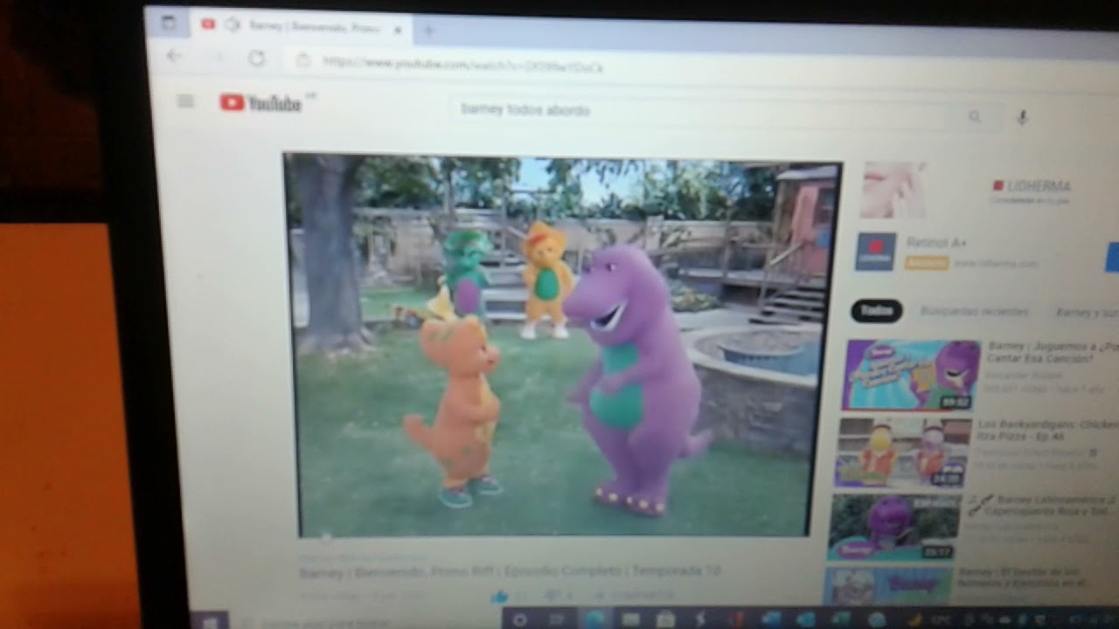The image size is (1119, 629).
Task: Click the search magnifier button
Action: [975, 117]
